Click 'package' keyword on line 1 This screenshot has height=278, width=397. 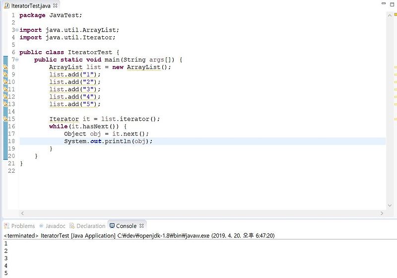pyautogui.click(x=32, y=15)
